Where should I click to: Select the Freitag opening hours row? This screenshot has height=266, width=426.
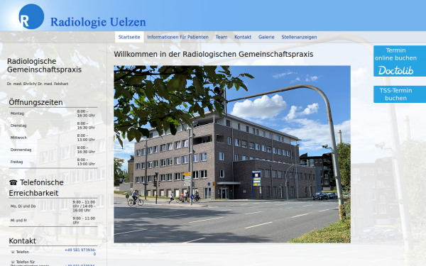coord(53,162)
